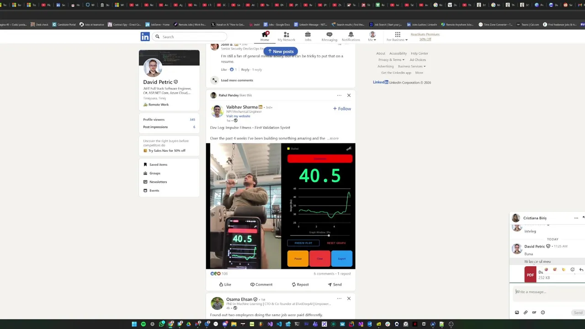The width and height of the screenshot is (585, 329).
Task: Open Spotify from the taskbar
Action: 144,324
